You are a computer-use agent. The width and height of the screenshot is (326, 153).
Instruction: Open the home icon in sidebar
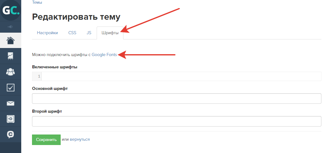[x=10, y=40]
